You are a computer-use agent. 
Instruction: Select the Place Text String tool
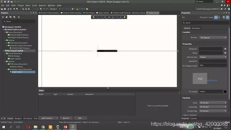click(121, 17)
